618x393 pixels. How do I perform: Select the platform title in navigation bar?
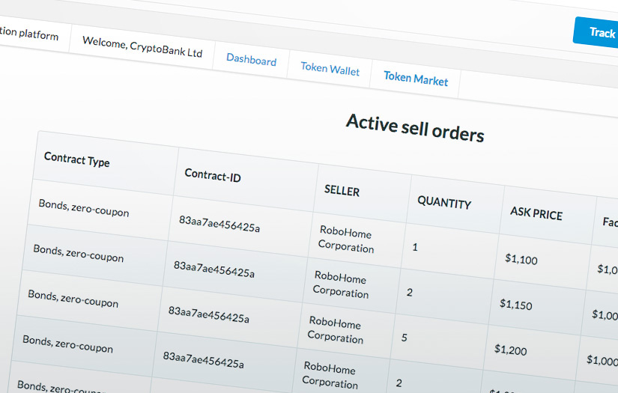click(x=30, y=34)
